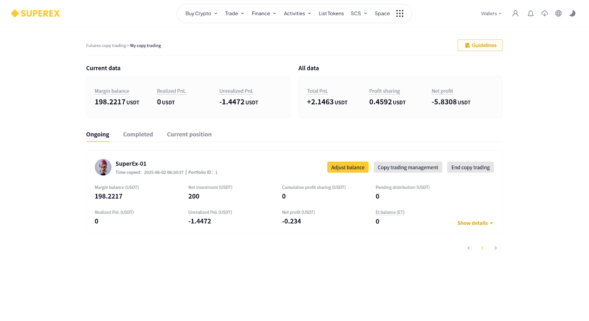589x321 pixels.
Task: Open the apps grid menu icon
Action: coord(400,14)
